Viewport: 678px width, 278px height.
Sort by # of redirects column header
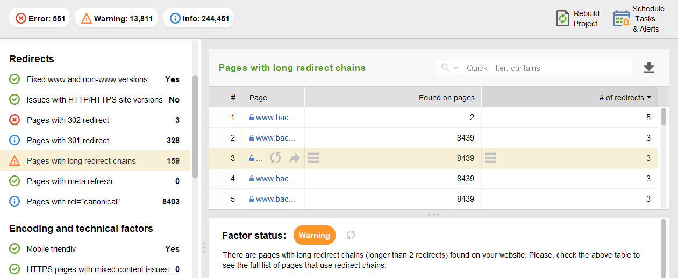pyautogui.click(x=569, y=98)
